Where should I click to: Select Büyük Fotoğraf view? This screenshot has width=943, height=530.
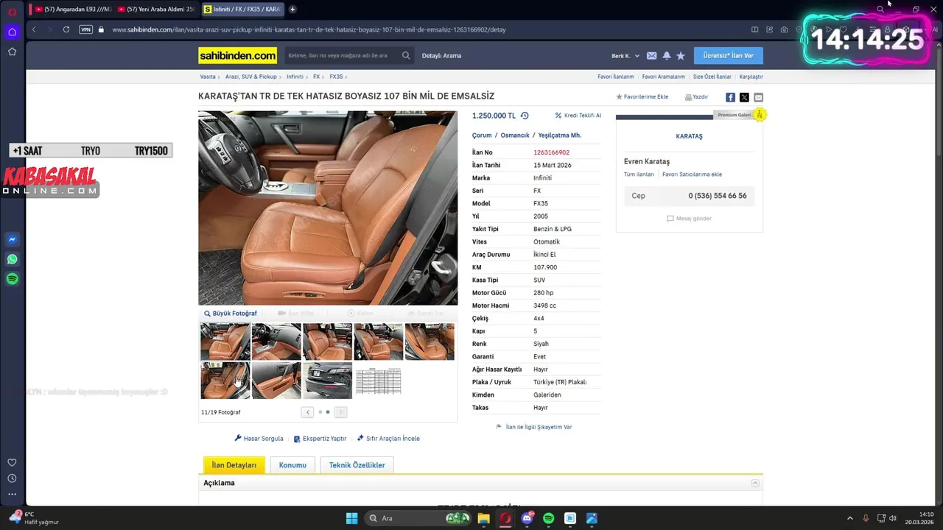(x=231, y=314)
